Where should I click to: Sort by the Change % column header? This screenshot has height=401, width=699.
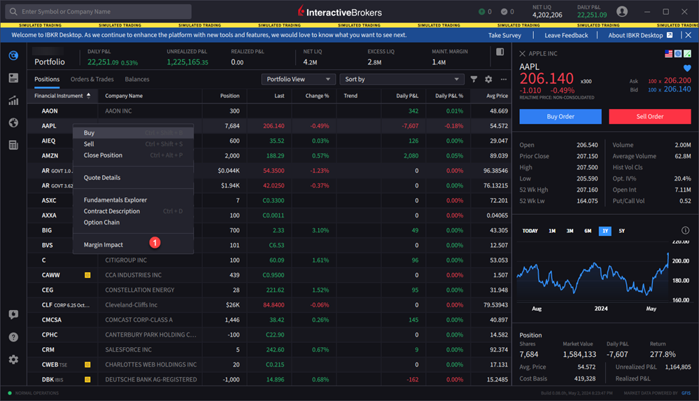click(x=317, y=96)
